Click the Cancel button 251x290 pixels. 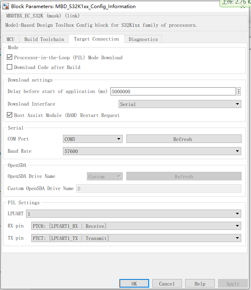(167, 284)
